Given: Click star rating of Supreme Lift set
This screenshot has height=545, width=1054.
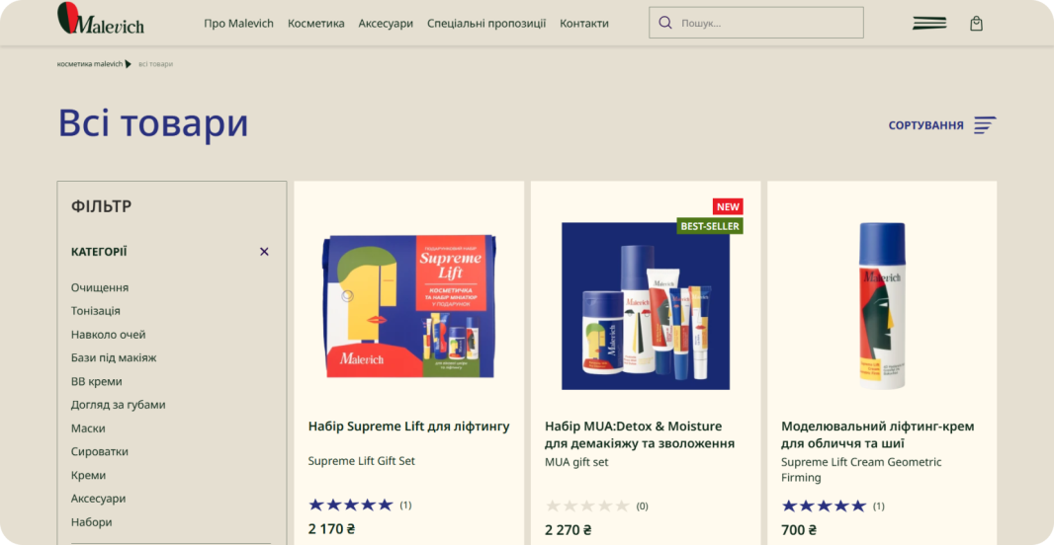Looking at the screenshot, I should point(350,505).
